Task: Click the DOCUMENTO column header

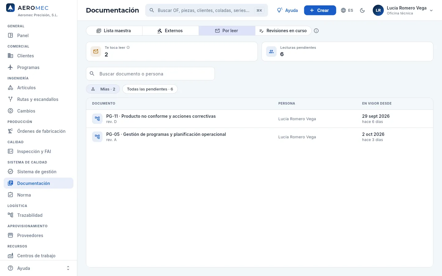Action: (104, 104)
